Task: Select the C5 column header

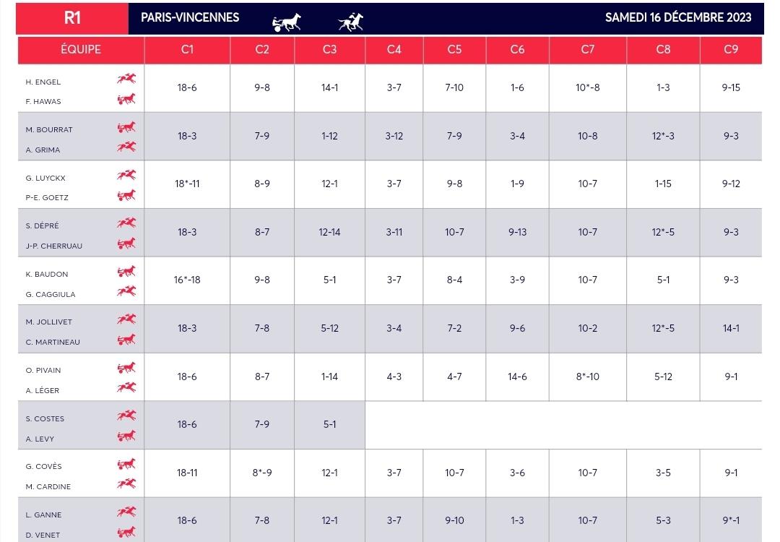Action: (454, 50)
